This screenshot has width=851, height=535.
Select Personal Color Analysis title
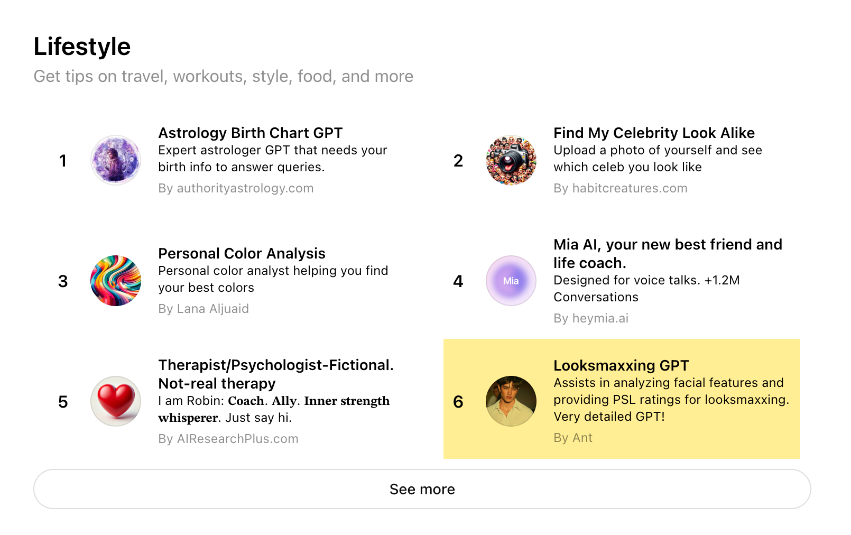pos(242,253)
